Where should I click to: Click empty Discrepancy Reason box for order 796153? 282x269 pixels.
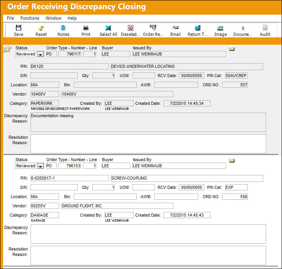[x=148, y=234]
